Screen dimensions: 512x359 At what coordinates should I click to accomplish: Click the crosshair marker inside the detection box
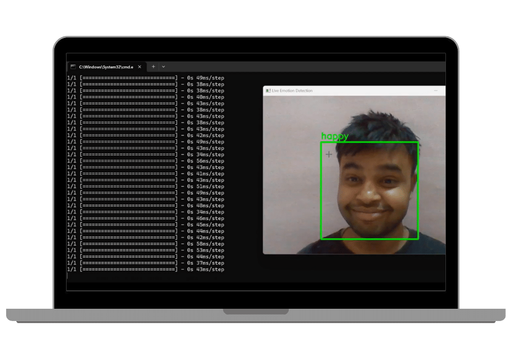pos(328,154)
